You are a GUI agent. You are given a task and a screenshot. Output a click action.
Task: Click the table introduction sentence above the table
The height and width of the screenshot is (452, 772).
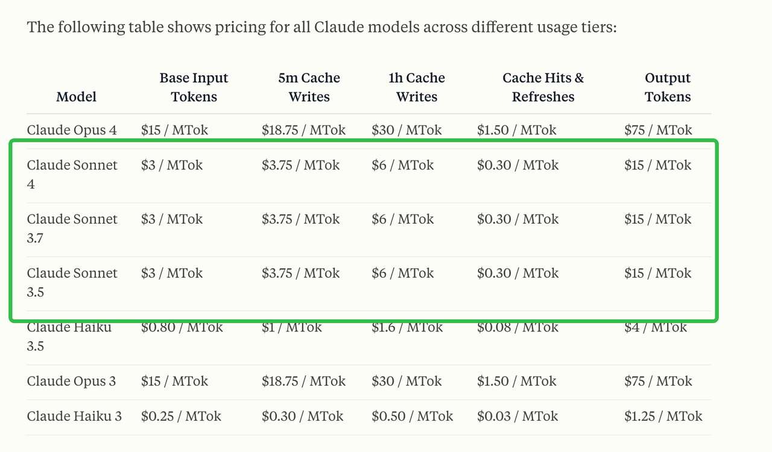pos(321,27)
